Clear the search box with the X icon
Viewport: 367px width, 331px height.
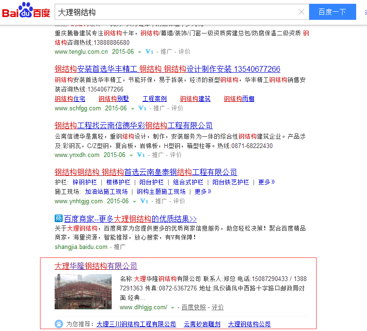click(302, 12)
